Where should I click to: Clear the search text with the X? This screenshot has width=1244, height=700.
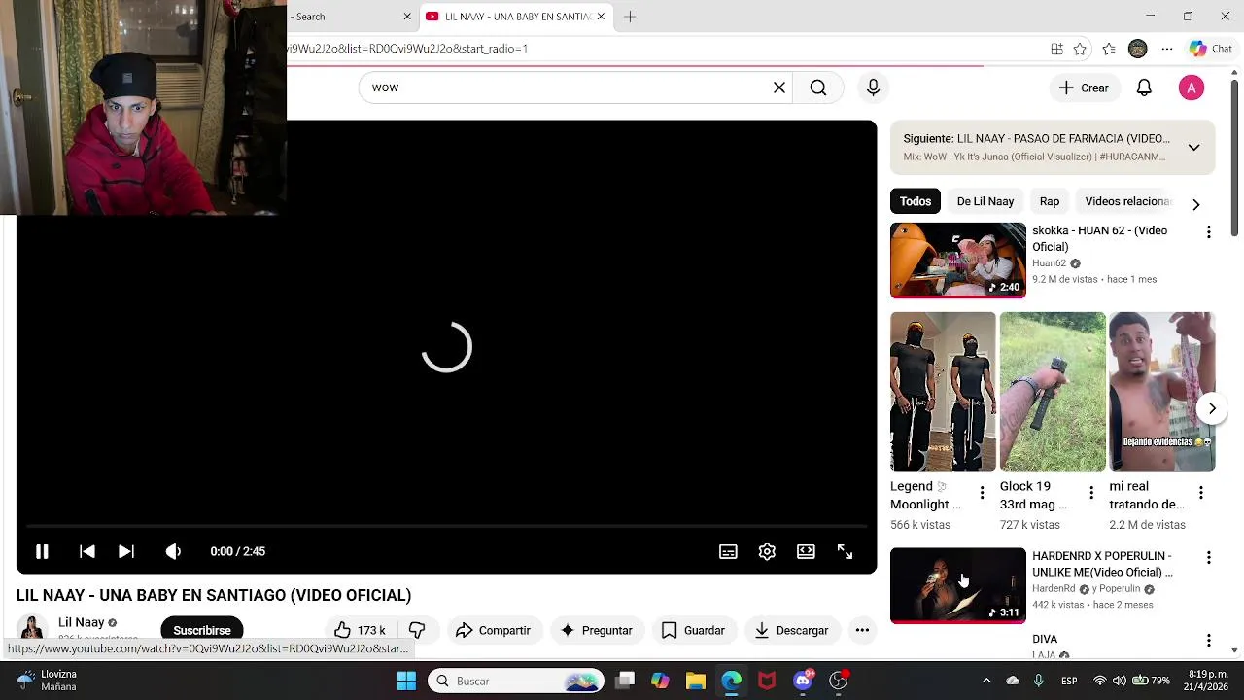pos(778,87)
